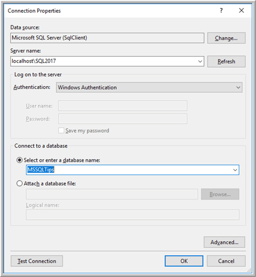Click the Data source text field
Image resolution: width=256 pixels, height=277 pixels.
coord(107,38)
